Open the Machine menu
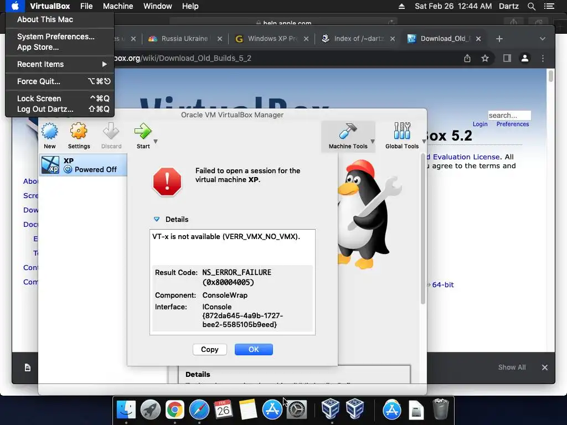567x425 pixels. [x=118, y=6]
